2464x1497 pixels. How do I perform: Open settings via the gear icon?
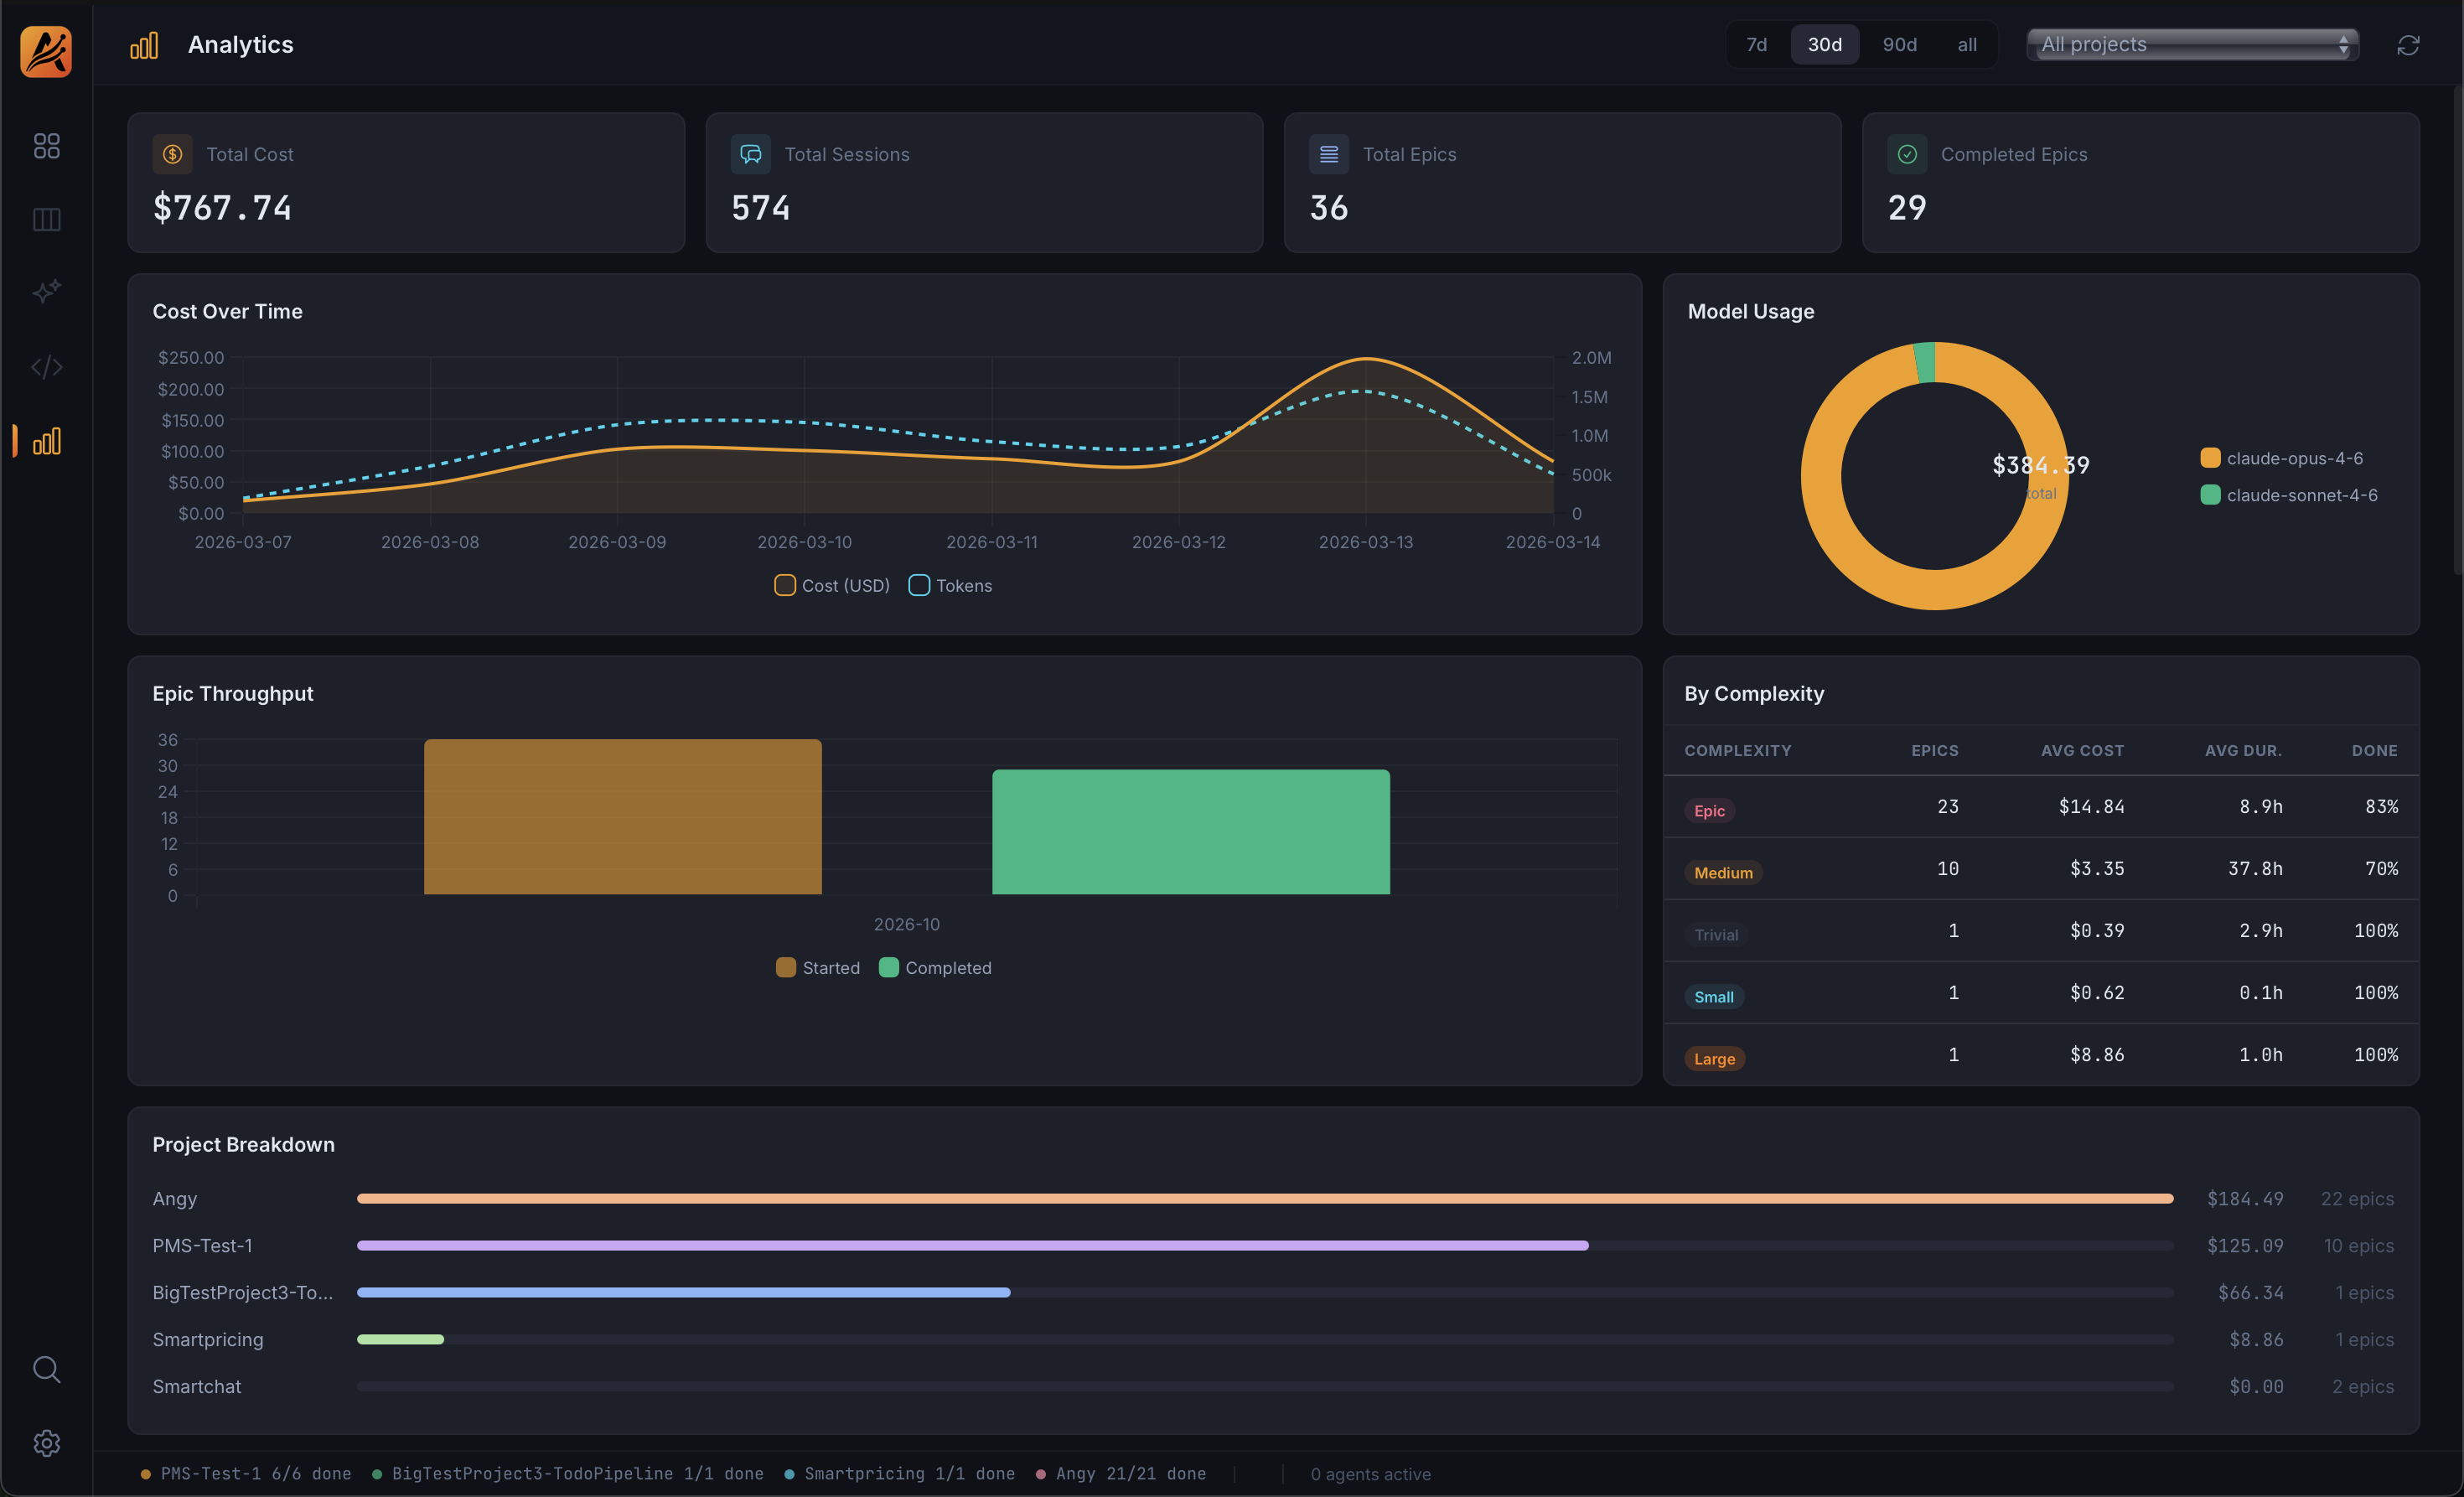[x=46, y=1443]
